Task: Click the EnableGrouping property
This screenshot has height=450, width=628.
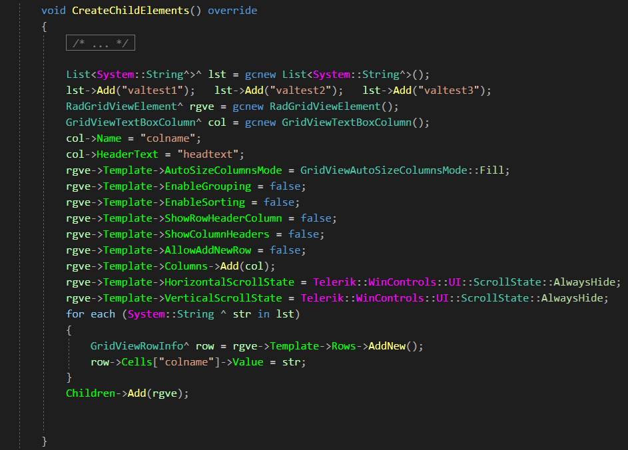Action: click(208, 186)
